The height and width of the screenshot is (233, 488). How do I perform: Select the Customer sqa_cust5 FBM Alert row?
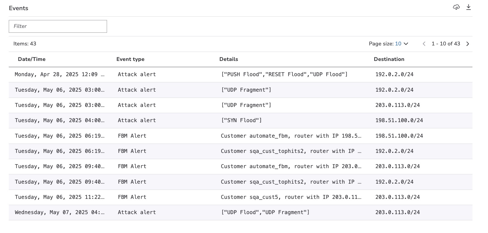(x=291, y=197)
